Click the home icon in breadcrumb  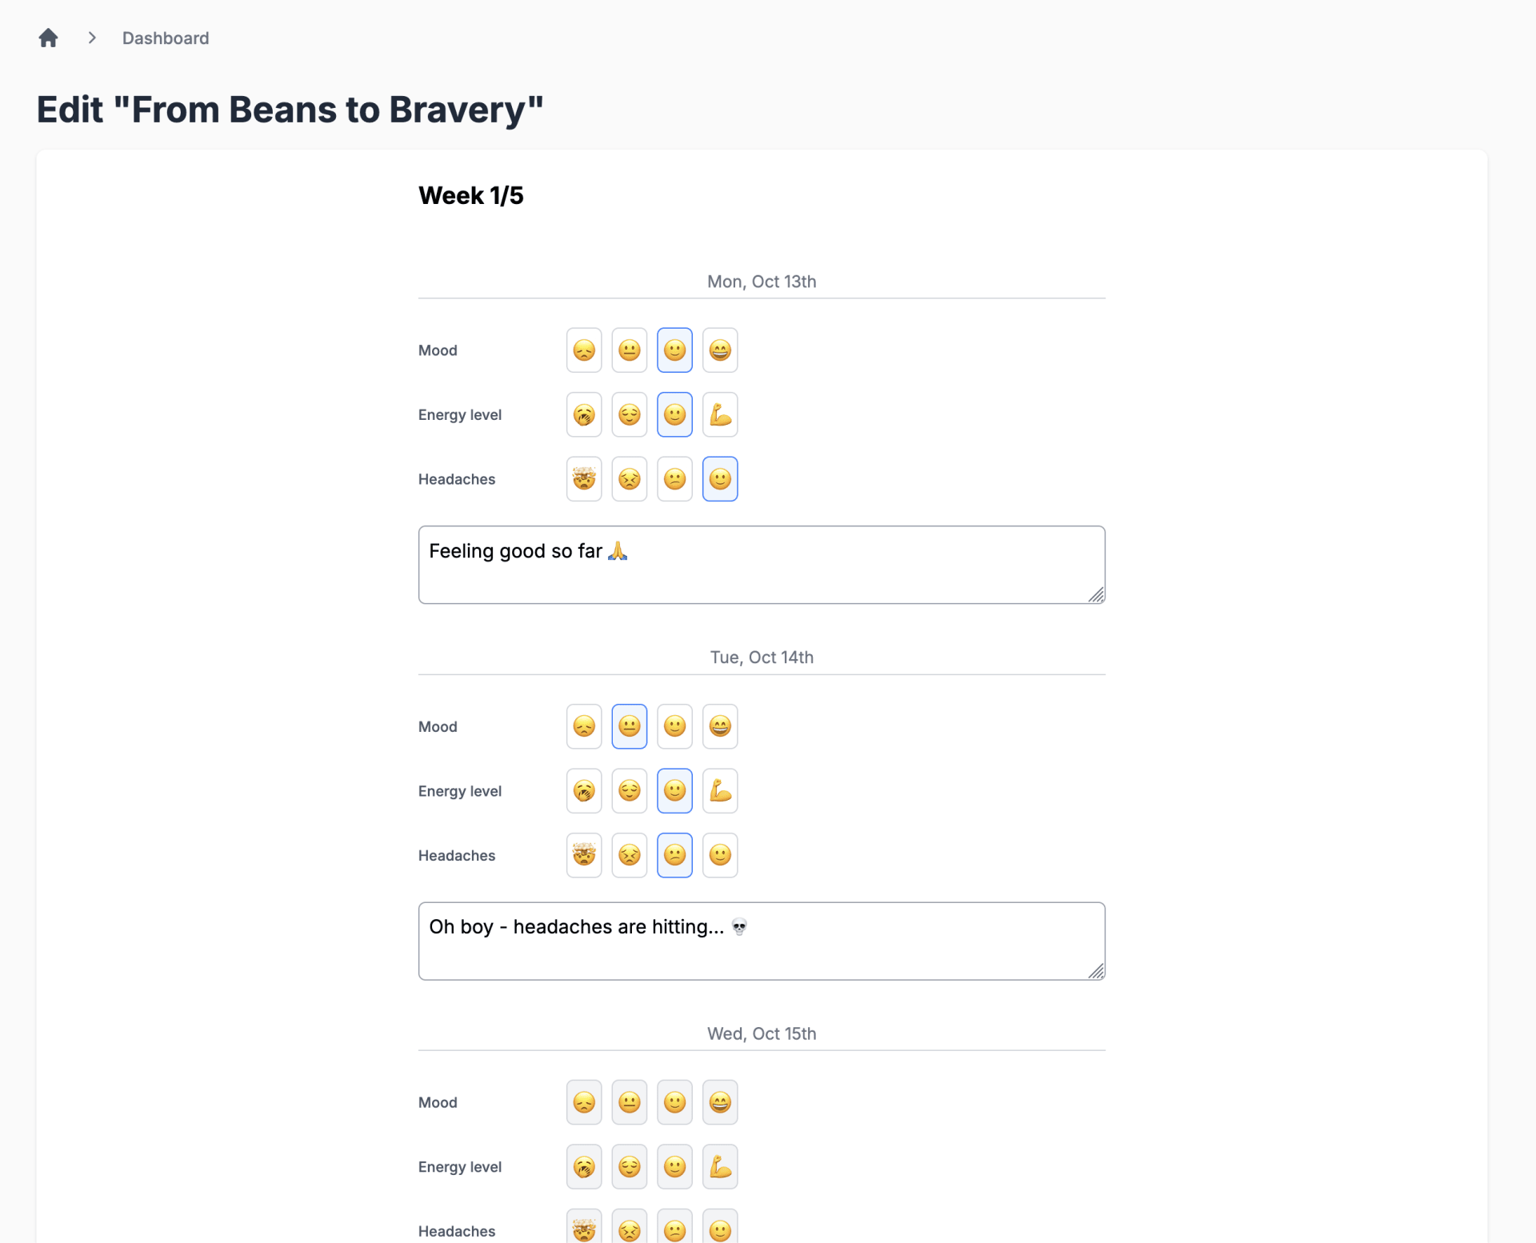[48, 38]
